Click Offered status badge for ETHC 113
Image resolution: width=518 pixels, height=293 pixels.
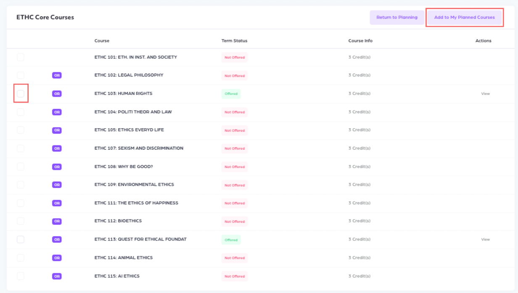tap(231, 240)
